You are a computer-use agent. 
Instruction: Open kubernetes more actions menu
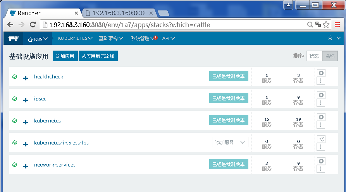pyautogui.click(x=321, y=125)
